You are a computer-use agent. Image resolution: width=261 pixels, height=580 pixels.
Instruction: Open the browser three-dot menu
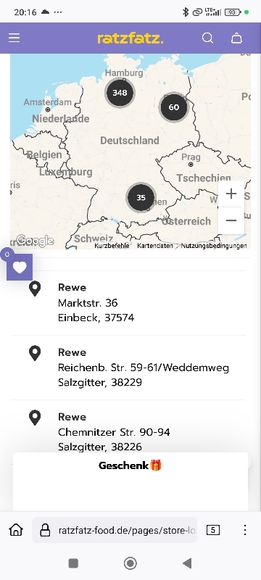click(x=245, y=530)
